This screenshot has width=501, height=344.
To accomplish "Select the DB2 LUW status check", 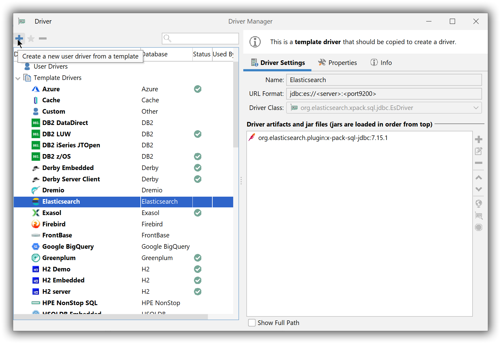I will [197, 134].
